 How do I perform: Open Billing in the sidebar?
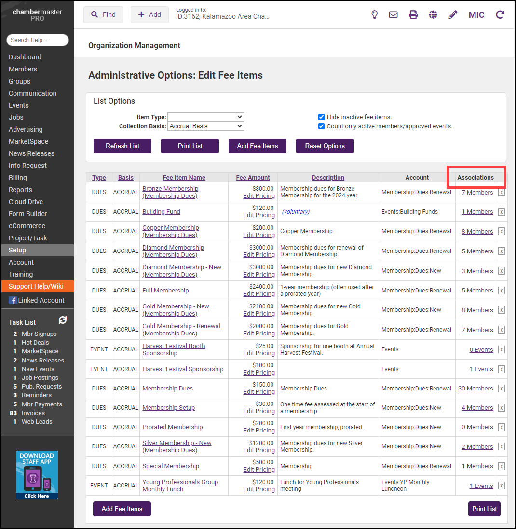(18, 178)
